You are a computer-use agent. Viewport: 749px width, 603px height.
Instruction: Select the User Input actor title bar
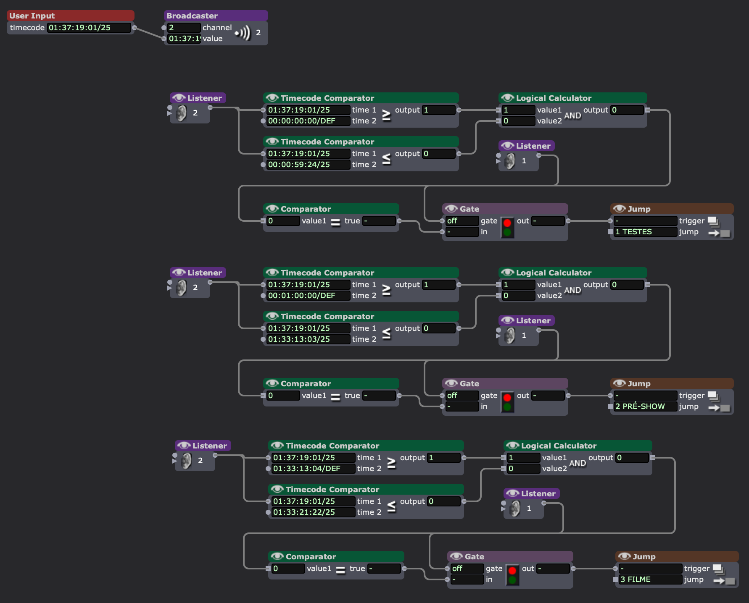[x=70, y=16]
